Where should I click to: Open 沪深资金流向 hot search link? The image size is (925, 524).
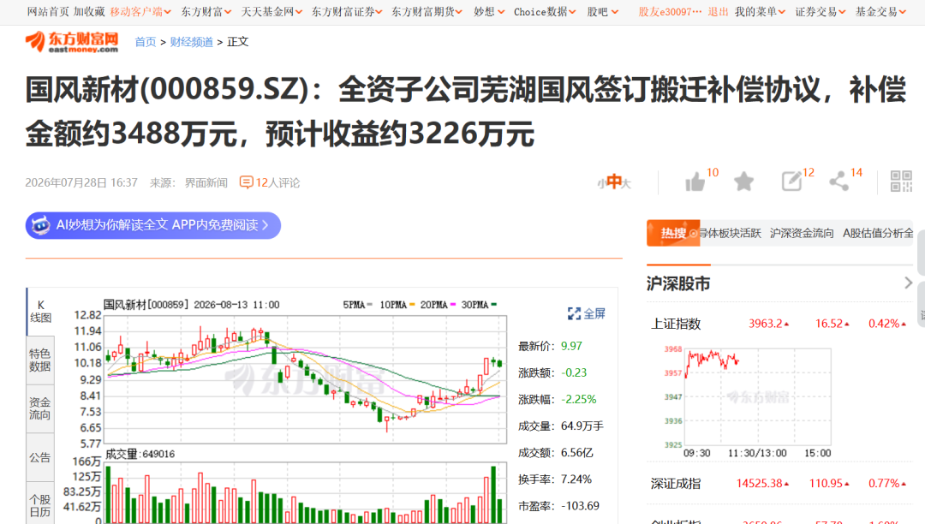point(801,234)
